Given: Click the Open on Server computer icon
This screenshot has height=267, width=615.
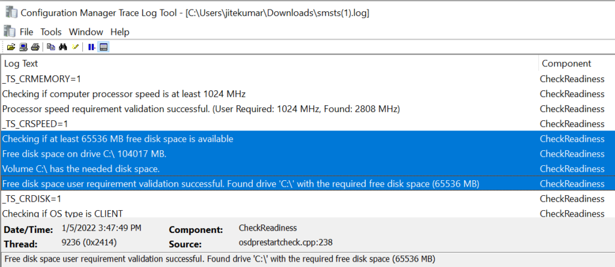Looking at the screenshot, I should tap(23, 47).
